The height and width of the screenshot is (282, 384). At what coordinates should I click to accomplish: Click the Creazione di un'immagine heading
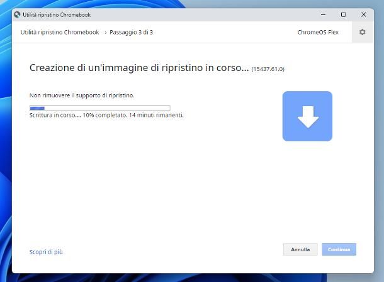[x=139, y=68]
